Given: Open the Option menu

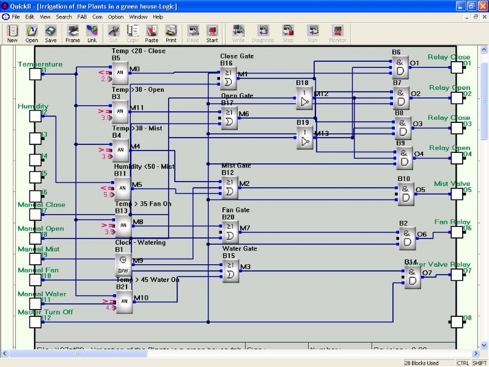Looking at the screenshot, I should [x=116, y=17].
